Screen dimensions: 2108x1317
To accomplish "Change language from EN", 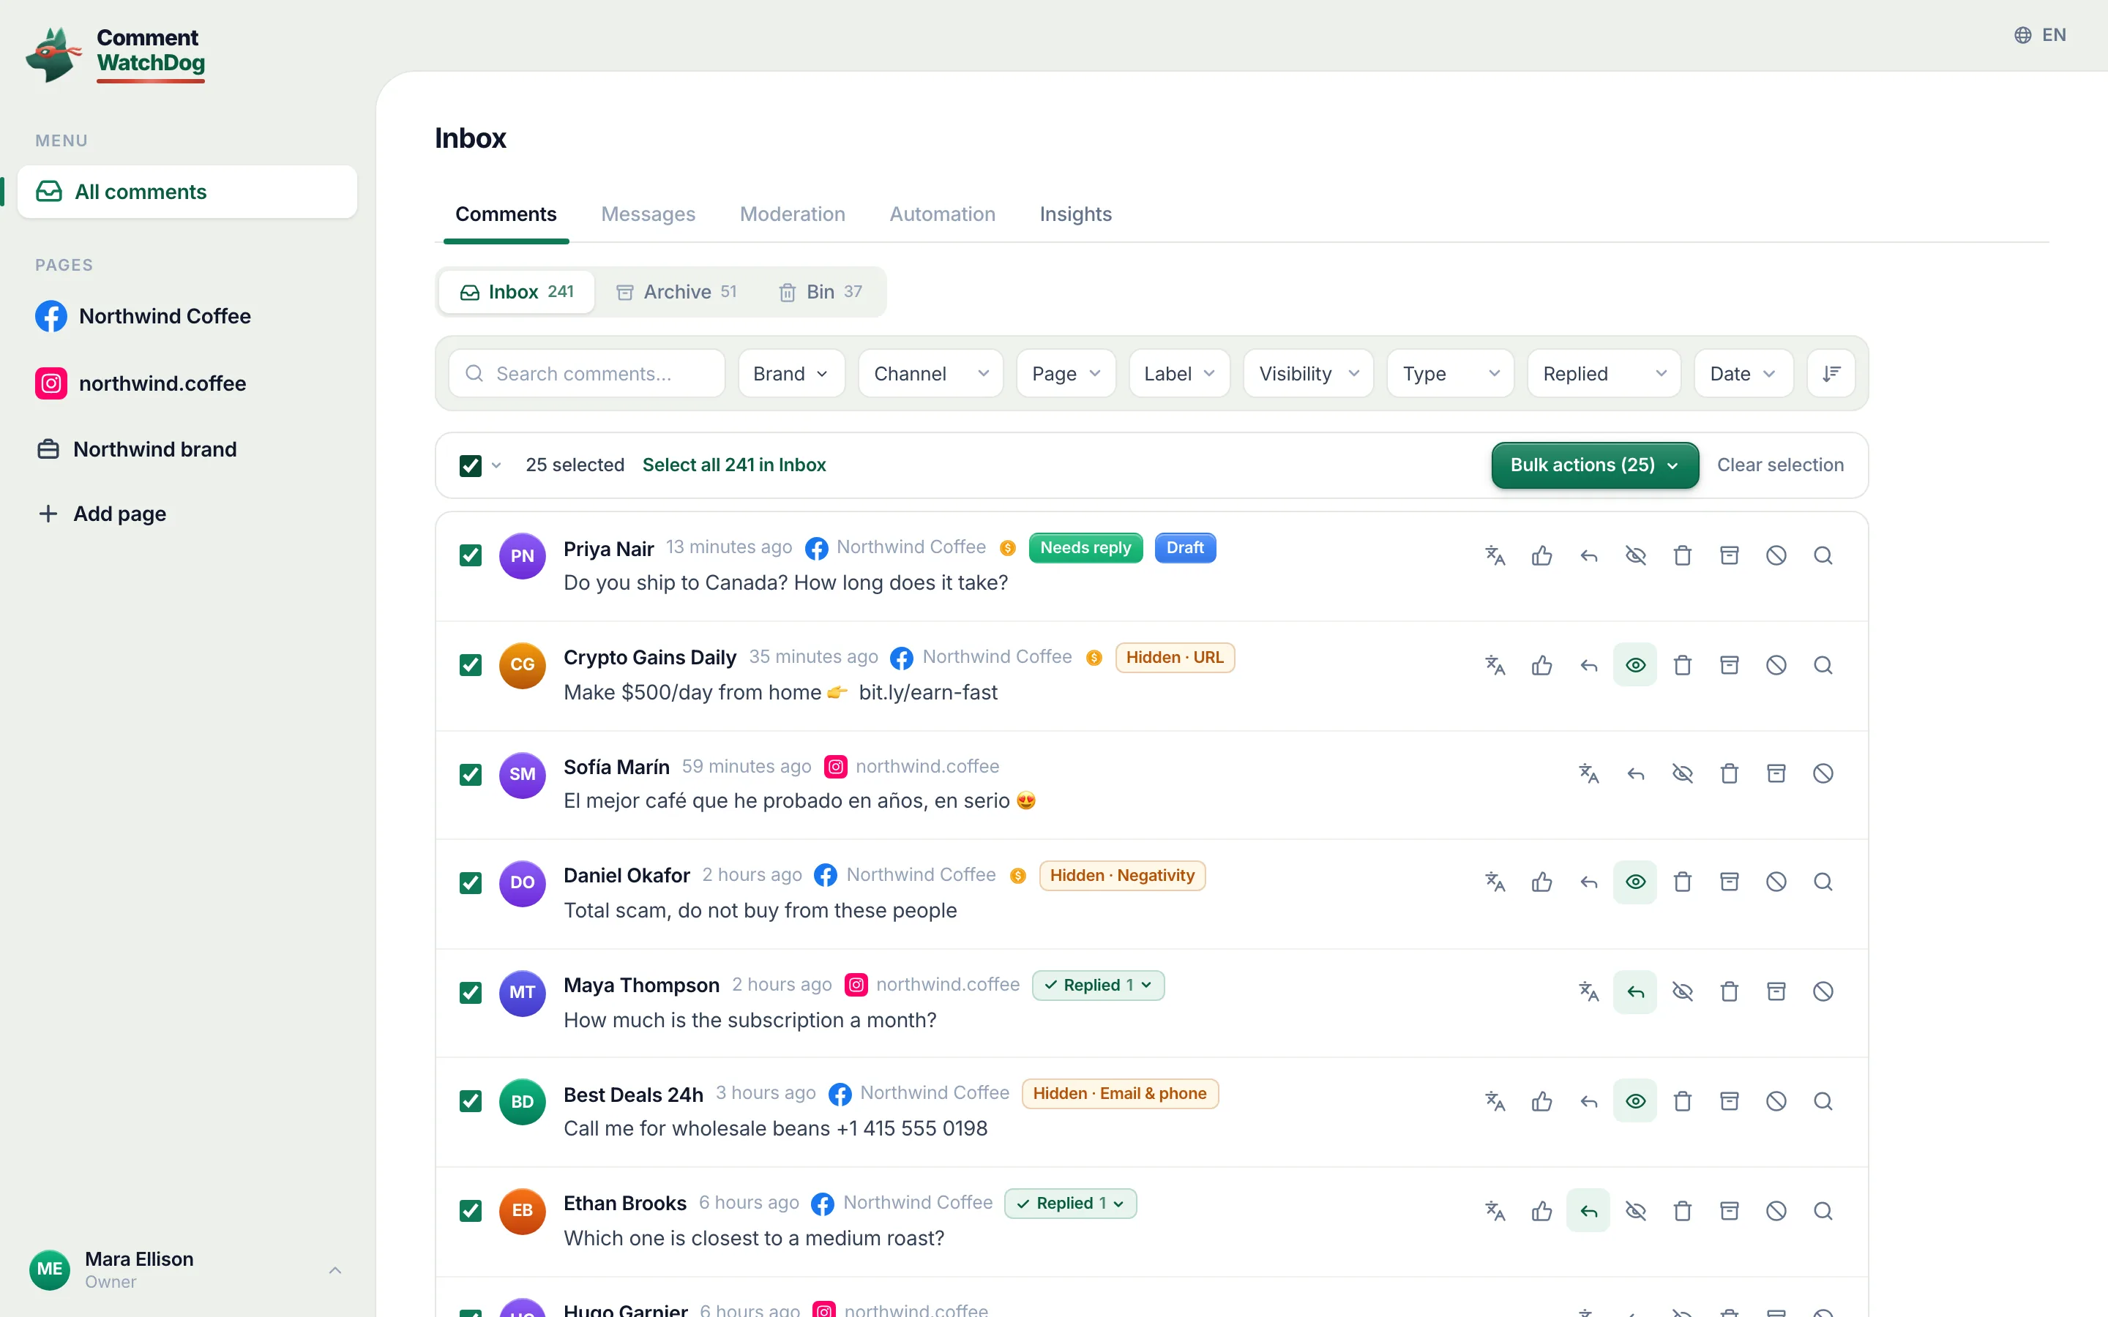I will pyautogui.click(x=2040, y=35).
